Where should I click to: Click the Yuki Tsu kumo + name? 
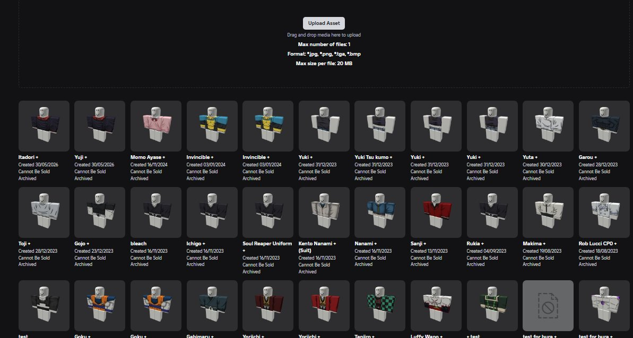[x=374, y=157]
